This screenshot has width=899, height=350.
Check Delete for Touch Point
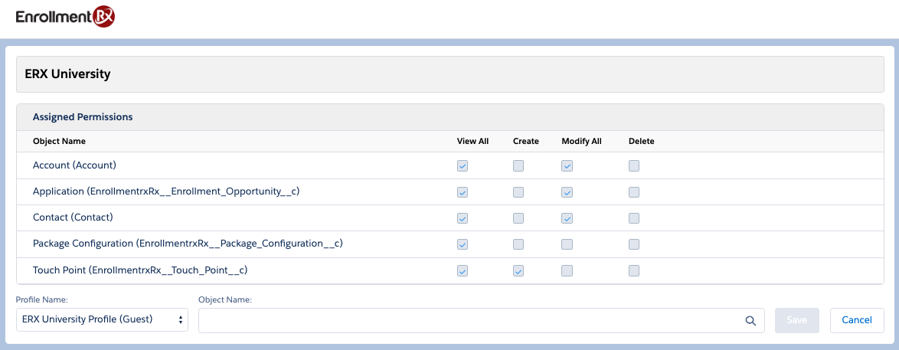tap(634, 270)
